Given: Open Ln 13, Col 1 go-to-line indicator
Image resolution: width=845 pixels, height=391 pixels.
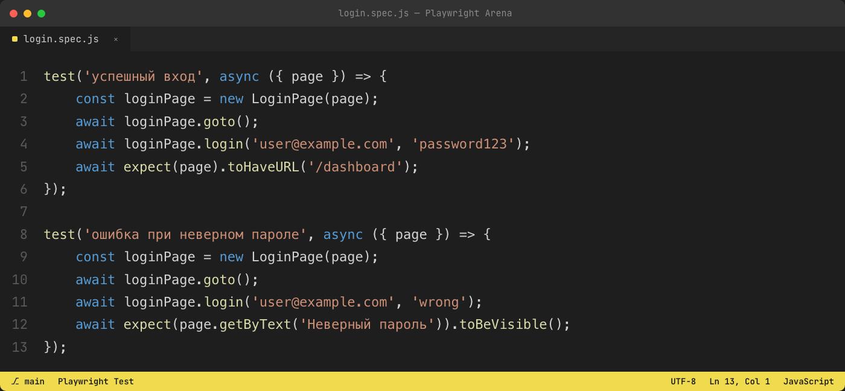Looking at the screenshot, I should (x=739, y=381).
